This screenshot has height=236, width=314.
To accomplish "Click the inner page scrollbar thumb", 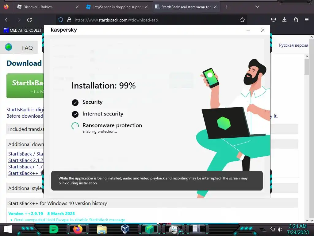I will [307, 67].
